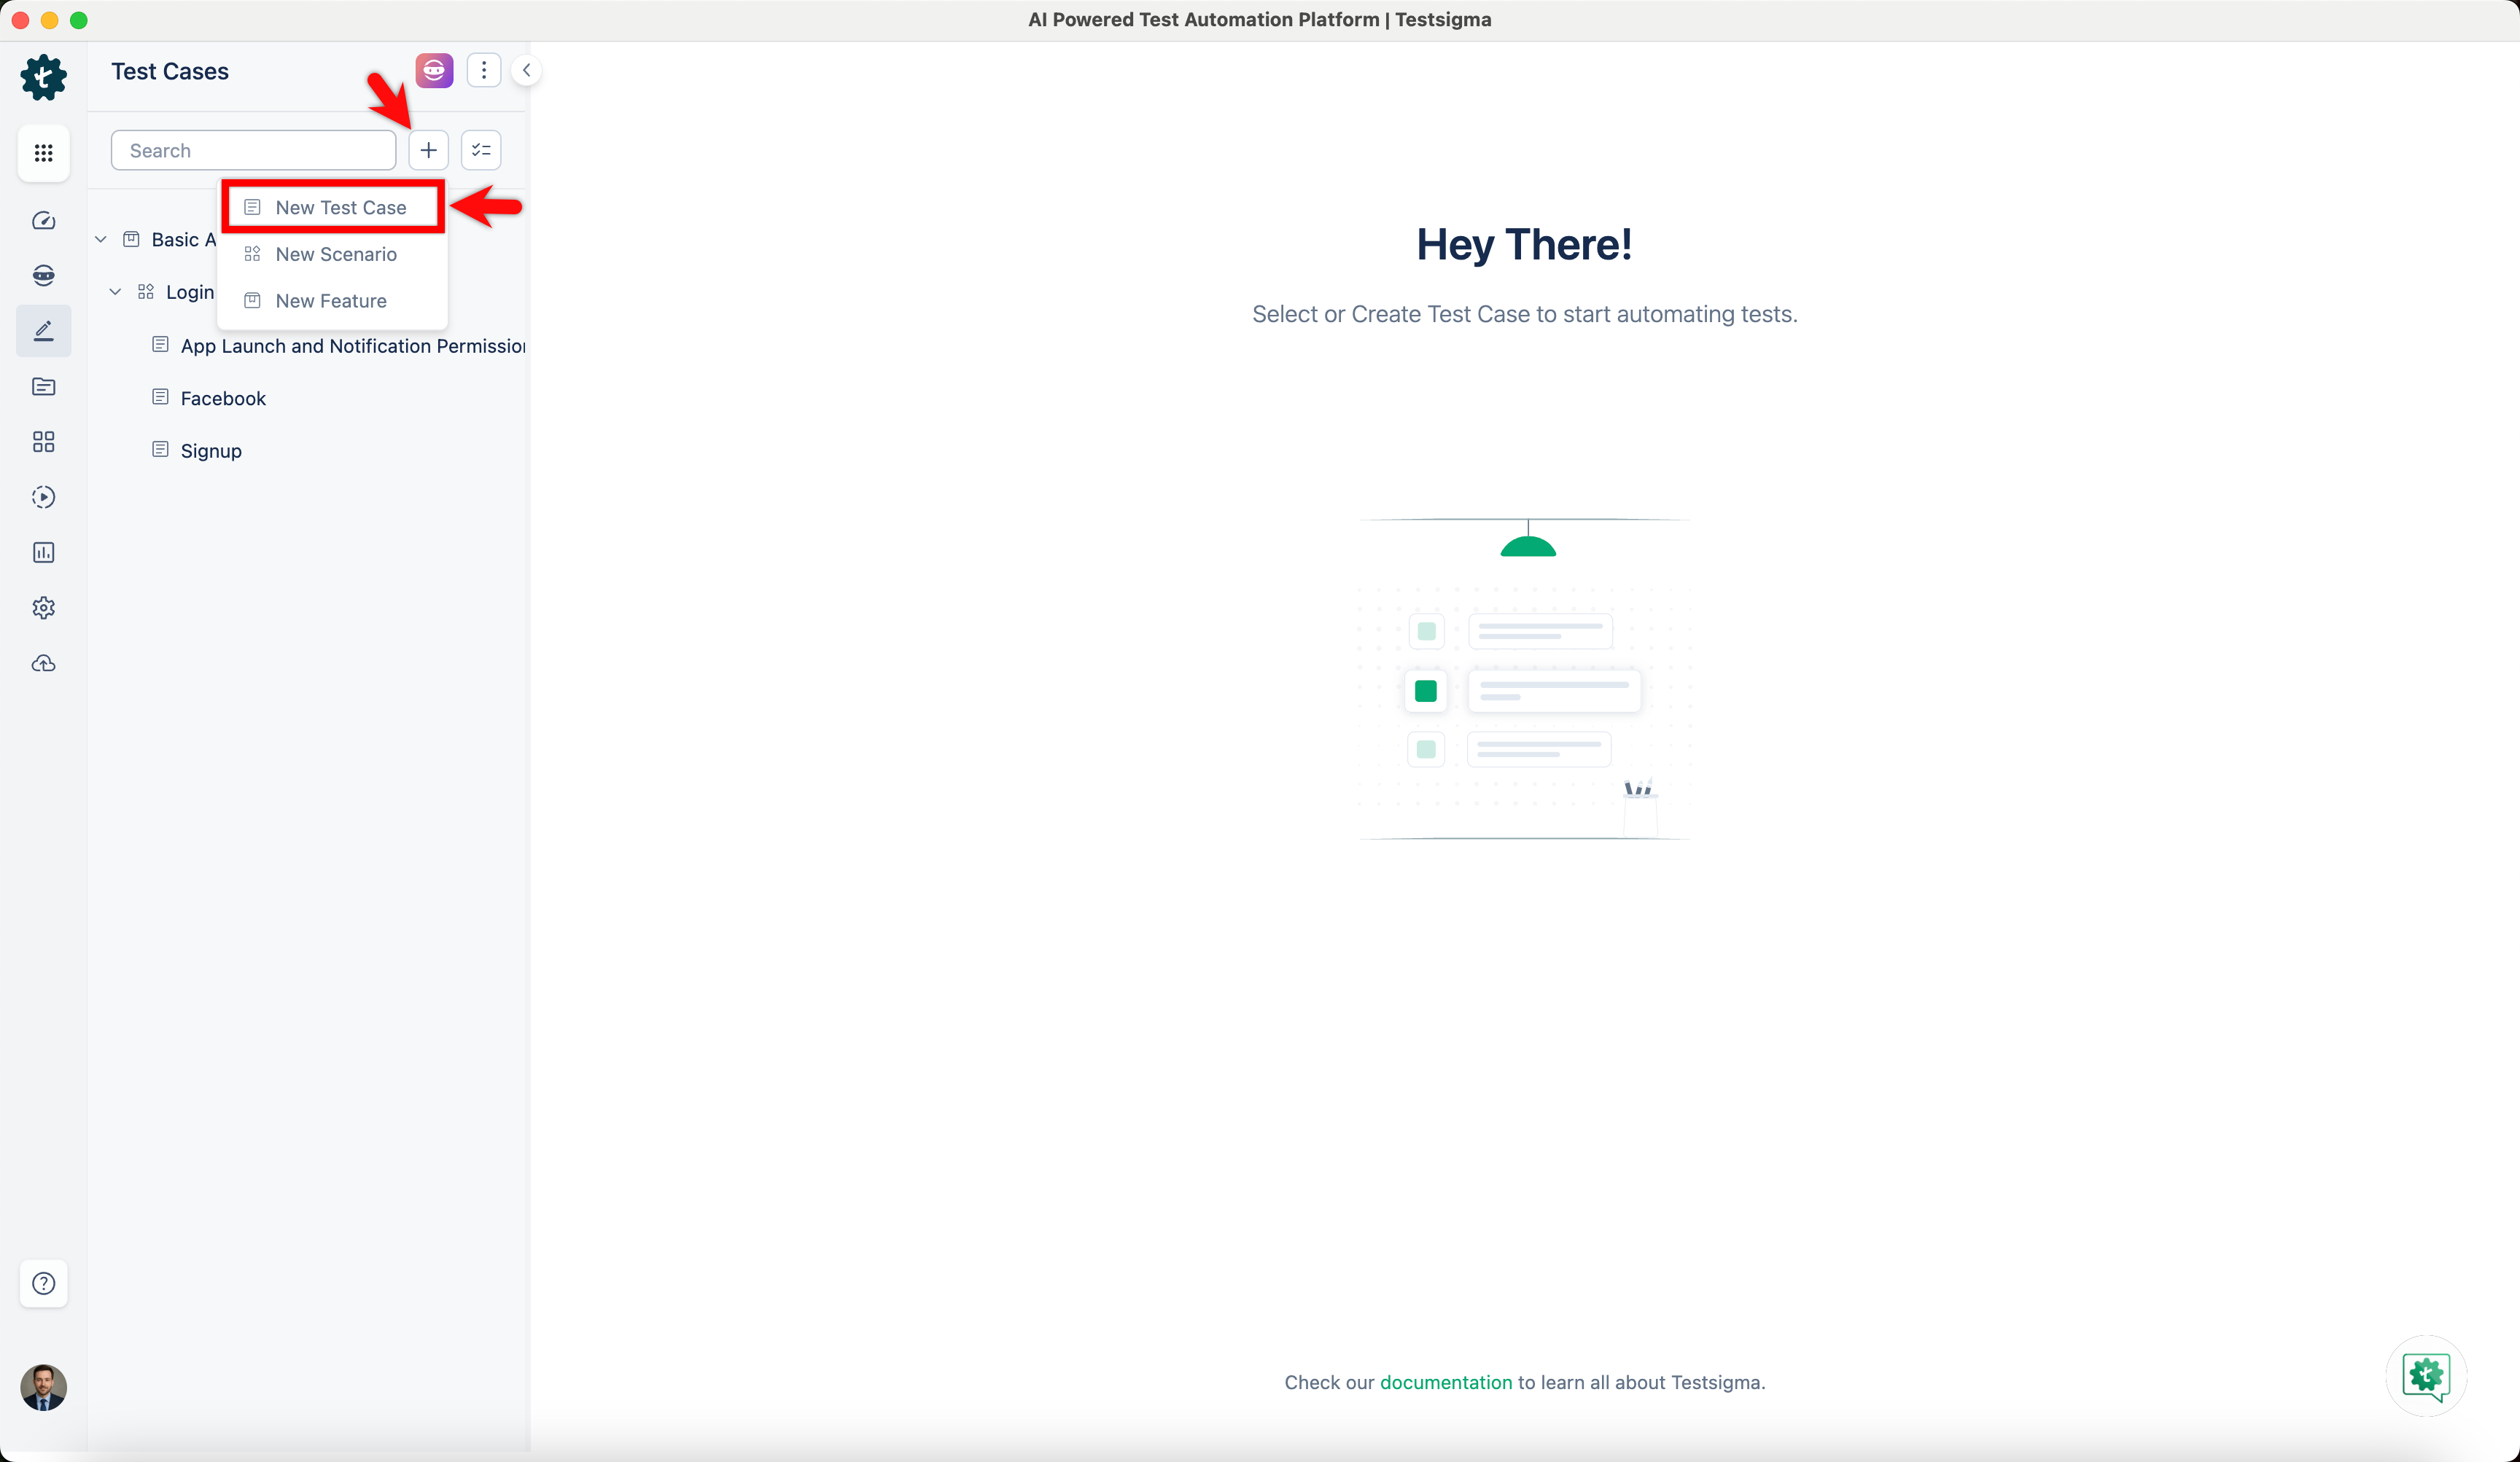Collapse the Login scenario node

coord(115,292)
